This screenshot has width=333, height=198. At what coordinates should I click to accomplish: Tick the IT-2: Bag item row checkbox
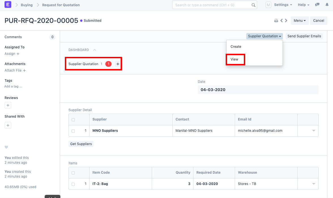73,184
